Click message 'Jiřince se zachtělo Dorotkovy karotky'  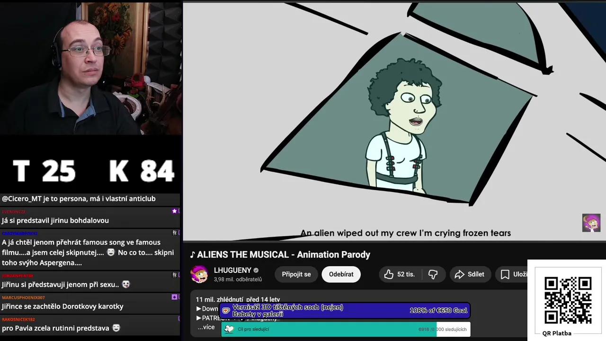[x=62, y=306]
